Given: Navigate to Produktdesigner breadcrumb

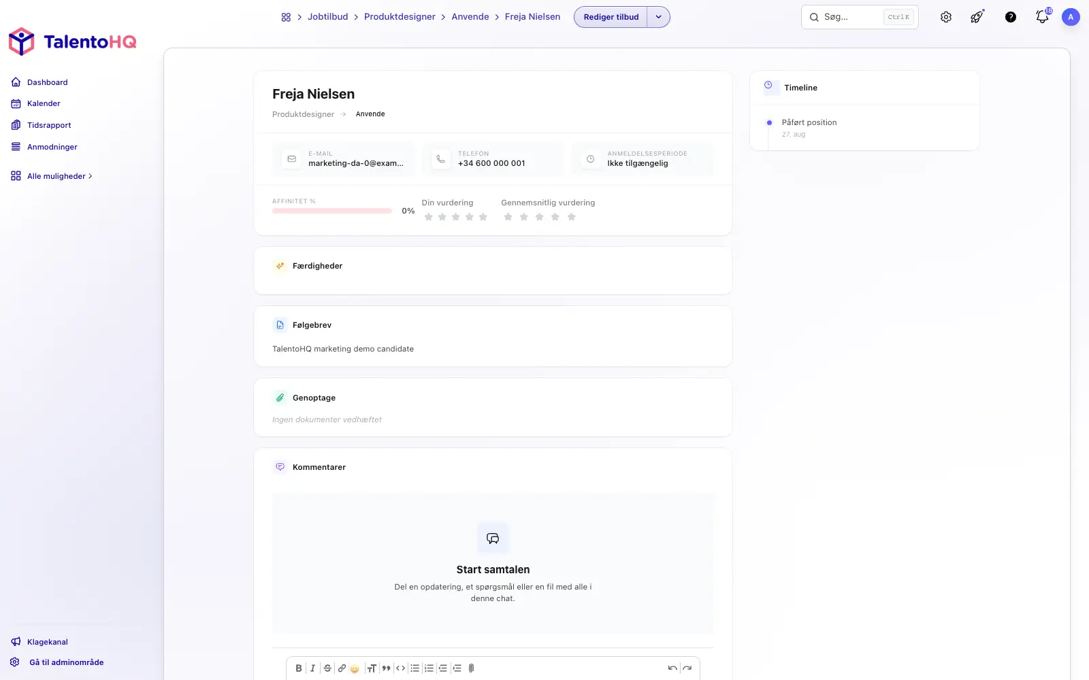Looking at the screenshot, I should point(400,17).
